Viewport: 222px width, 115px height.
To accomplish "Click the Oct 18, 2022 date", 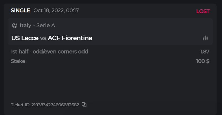I will 48,11.
